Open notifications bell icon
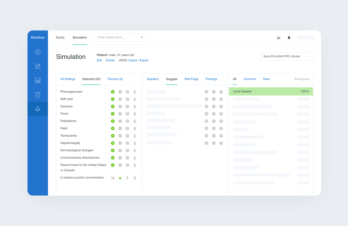Image resolution: width=348 pixels, height=226 pixels. 289,38
